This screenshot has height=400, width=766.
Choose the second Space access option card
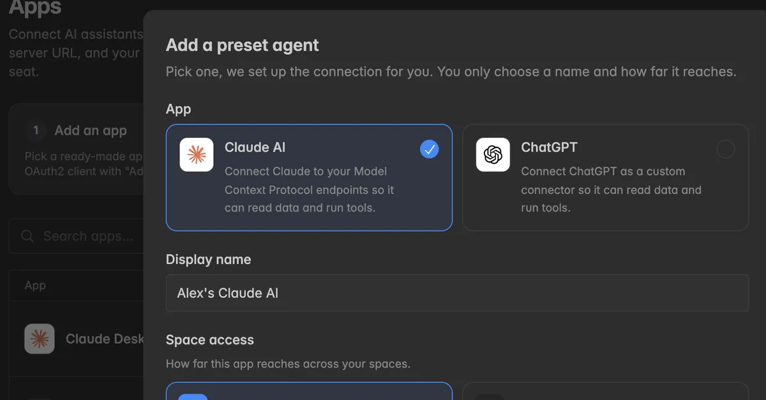click(x=605, y=391)
